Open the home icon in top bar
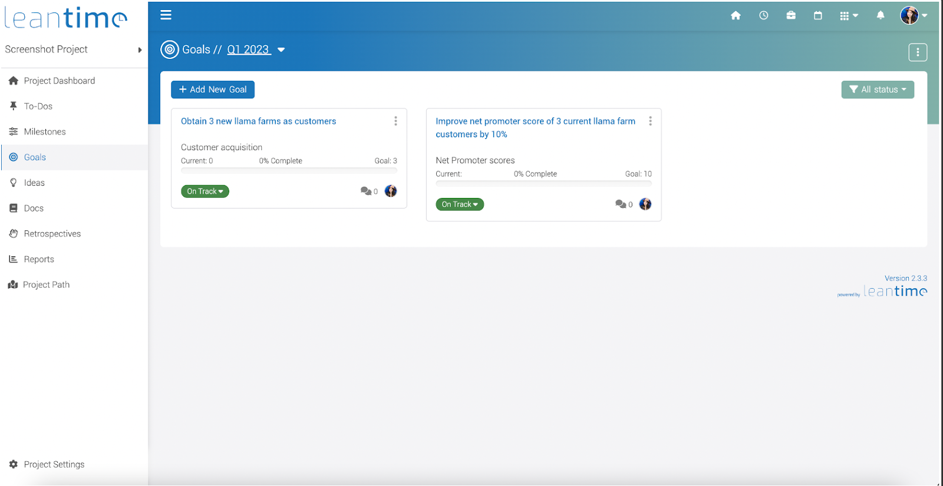The width and height of the screenshot is (943, 486). click(736, 15)
